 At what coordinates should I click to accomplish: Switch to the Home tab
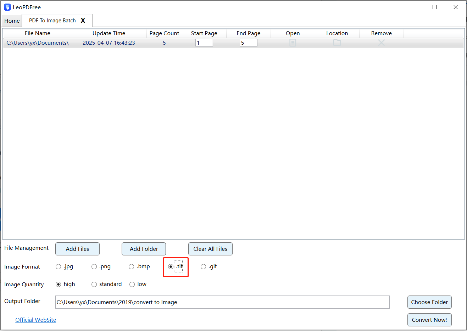[x=12, y=21]
